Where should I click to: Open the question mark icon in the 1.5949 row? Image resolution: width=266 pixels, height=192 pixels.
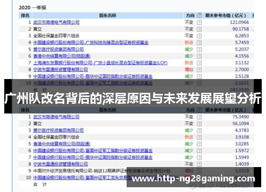point(199,158)
